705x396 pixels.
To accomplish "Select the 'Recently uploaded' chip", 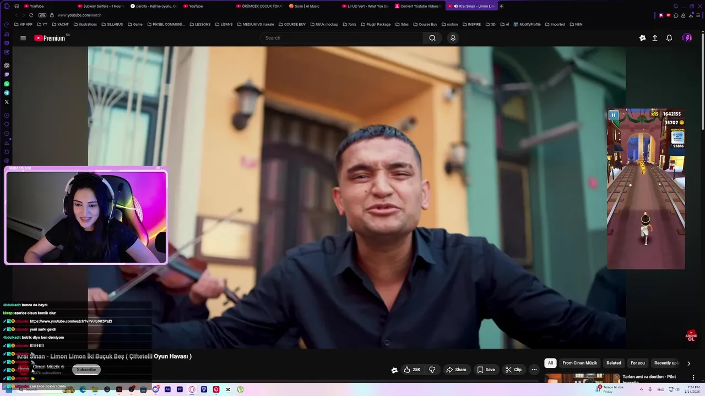I will click(x=666, y=363).
